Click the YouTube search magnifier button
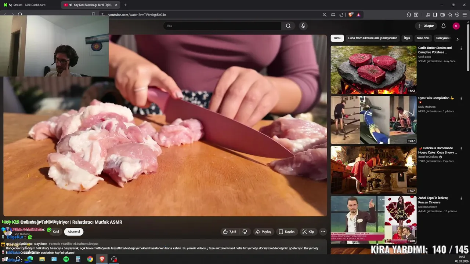Image resolution: width=470 pixels, height=264 pixels. pos(288,26)
